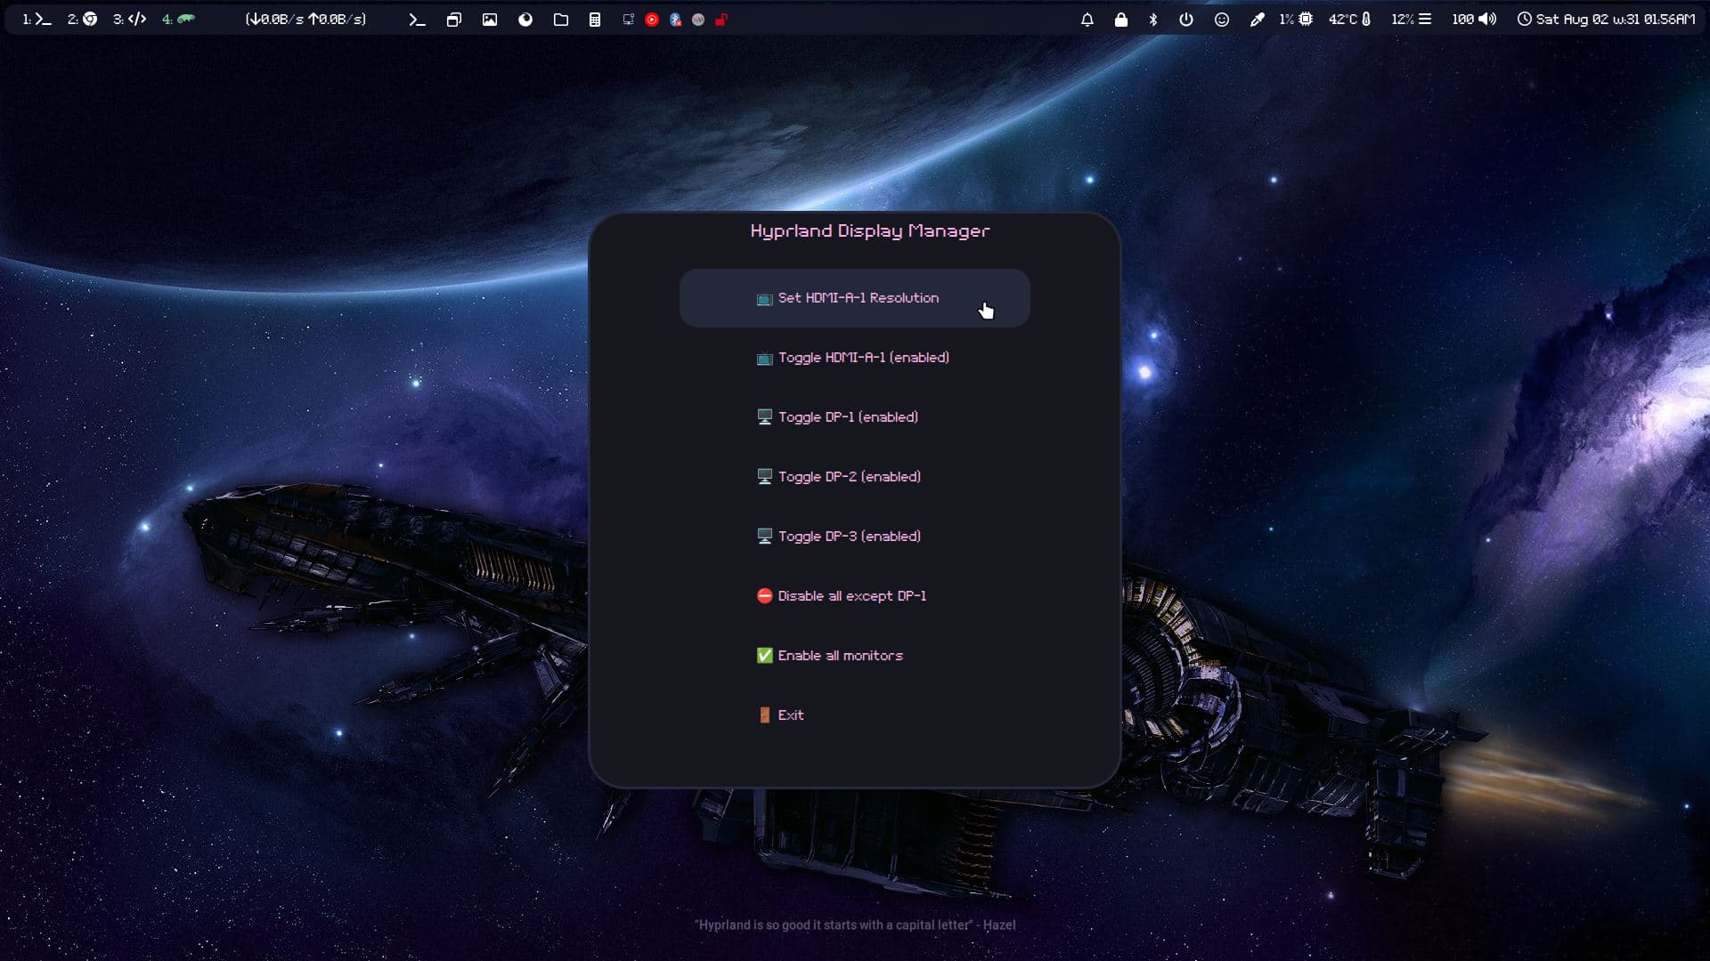The width and height of the screenshot is (1710, 961).
Task: Switch to workspace 4 chameleon
Action: (x=178, y=19)
